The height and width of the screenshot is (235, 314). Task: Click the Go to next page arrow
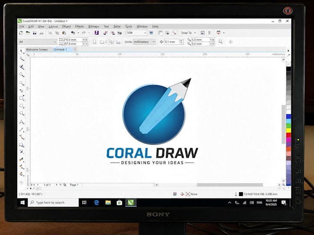pyautogui.click(x=57, y=185)
